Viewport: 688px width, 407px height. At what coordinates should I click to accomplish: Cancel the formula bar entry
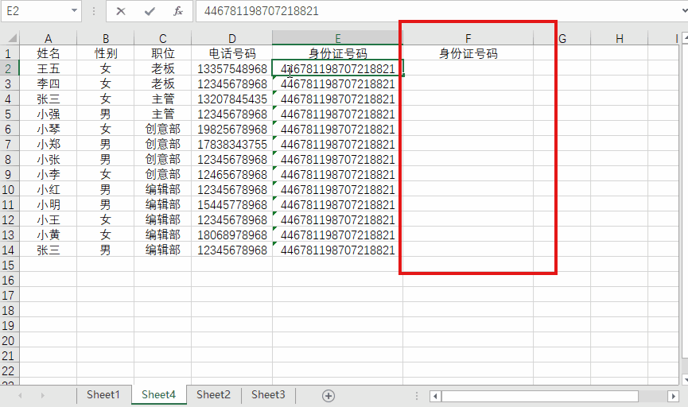[121, 11]
